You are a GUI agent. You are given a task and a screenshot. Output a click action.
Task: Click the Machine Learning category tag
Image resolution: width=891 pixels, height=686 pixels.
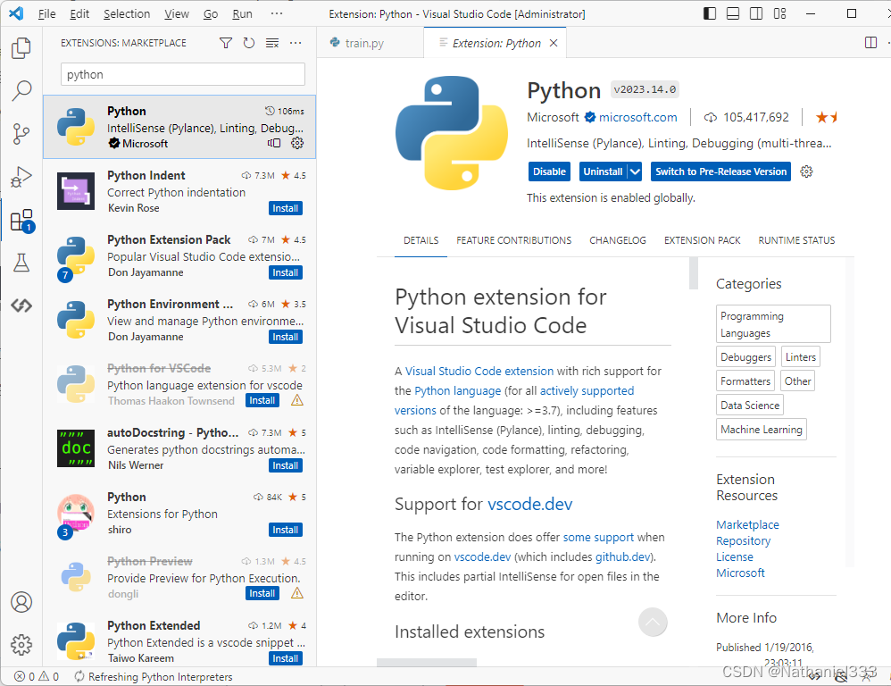[x=762, y=429]
